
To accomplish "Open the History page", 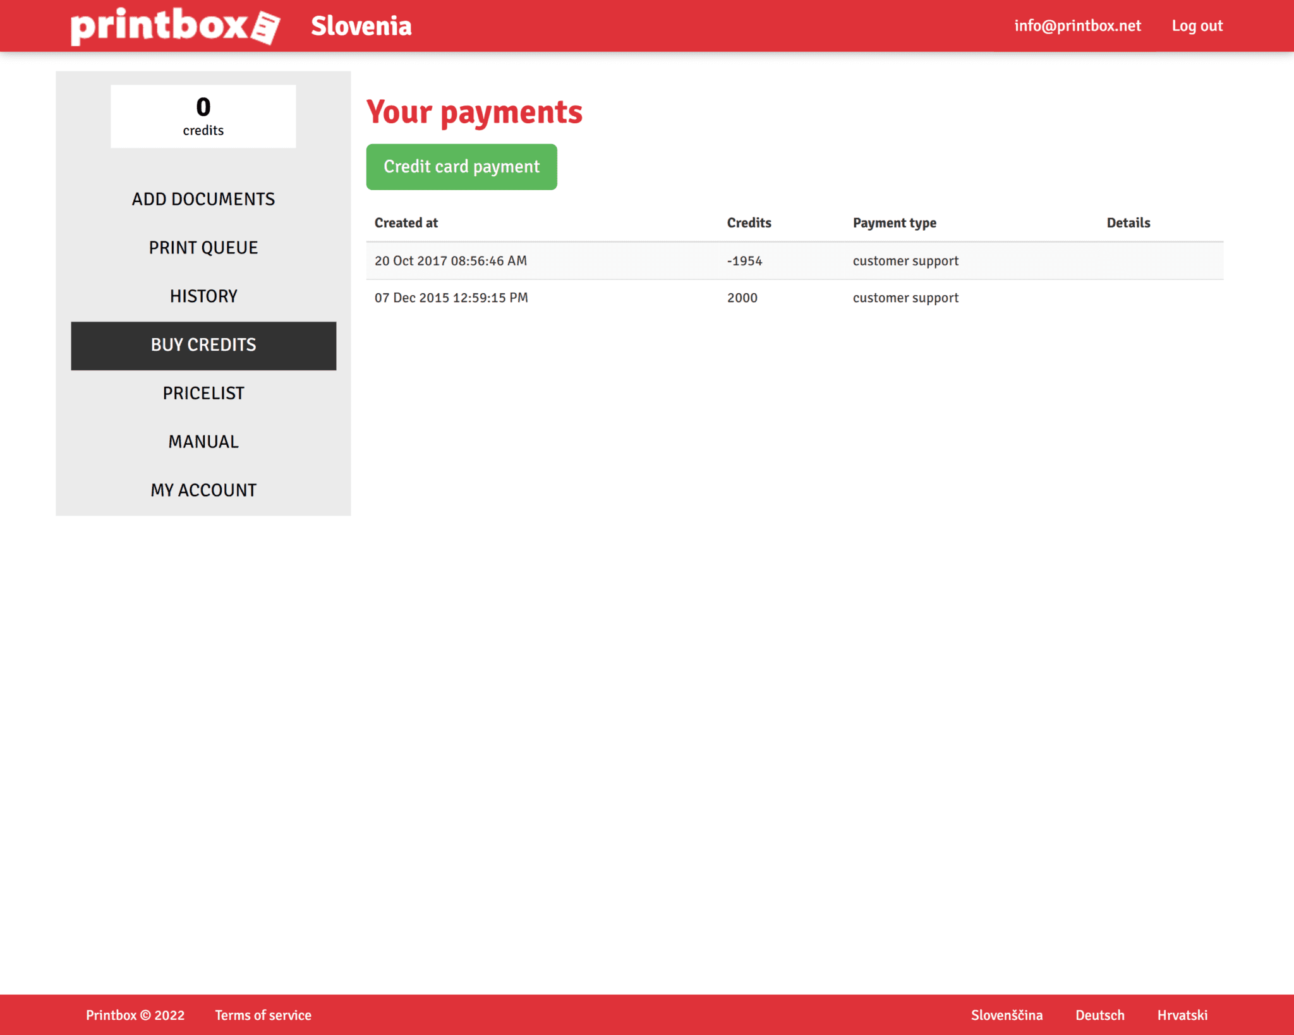I will [203, 296].
